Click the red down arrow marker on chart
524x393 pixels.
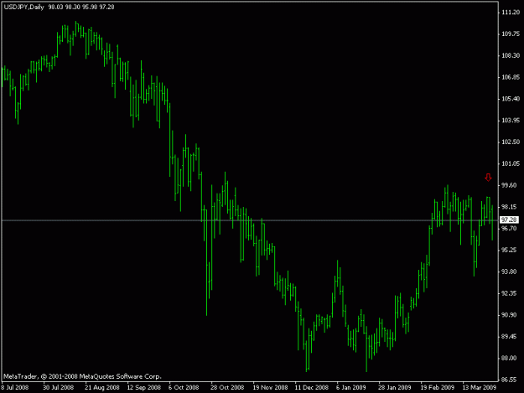[488, 178]
